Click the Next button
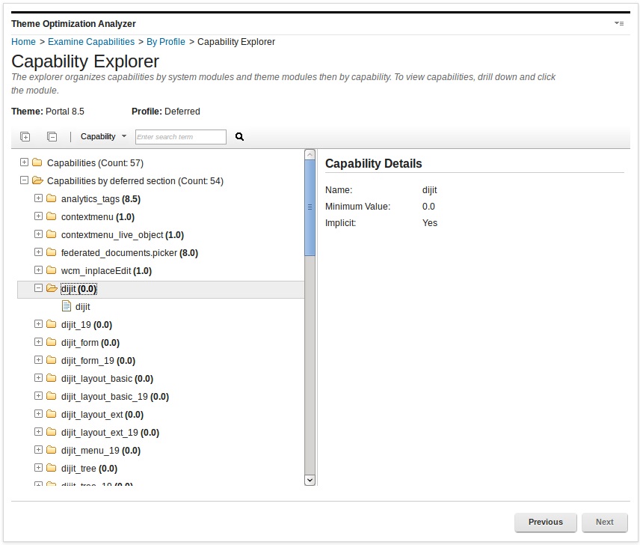The width and height of the screenshot is (640, 545). click(605, 522)
